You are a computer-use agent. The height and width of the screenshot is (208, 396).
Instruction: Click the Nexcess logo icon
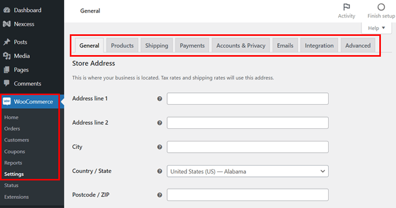tap(7, 24)
